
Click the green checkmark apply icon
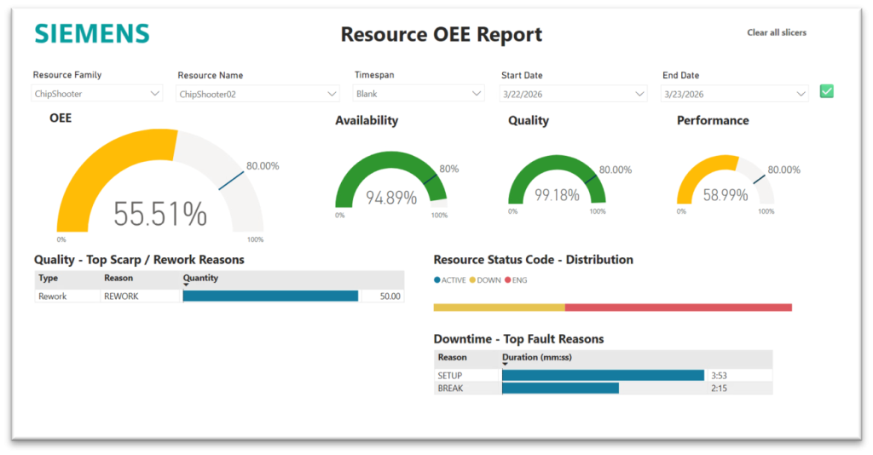click(x=827, y=91)
